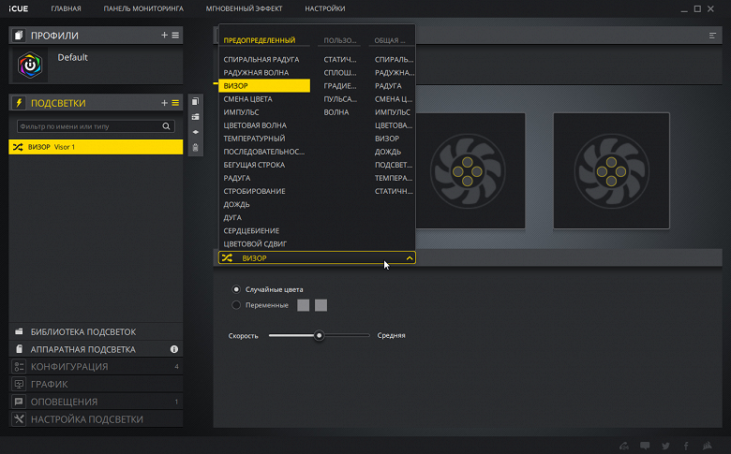Select the Переменные radio option
731x454 pixels.
tap(236, 305)
